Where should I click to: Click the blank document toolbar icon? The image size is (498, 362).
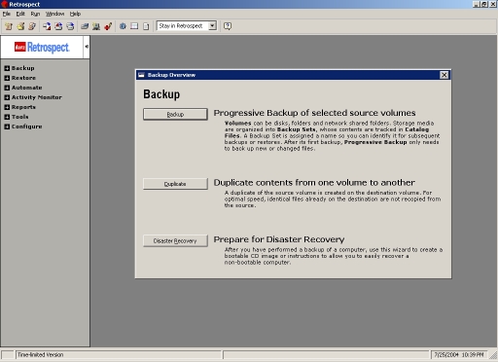click(x=146, y=26)
